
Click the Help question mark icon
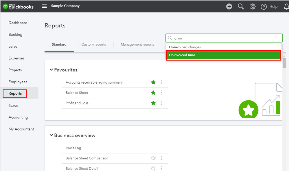(264, 7)
